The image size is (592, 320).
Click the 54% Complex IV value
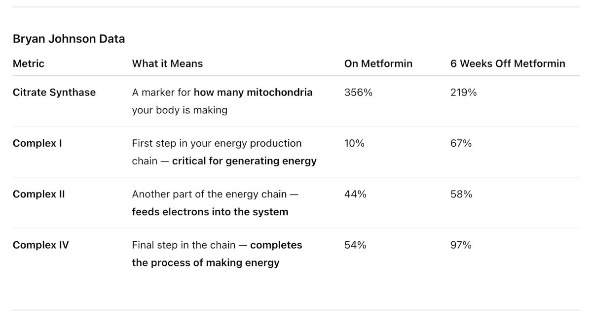[355, 245]
